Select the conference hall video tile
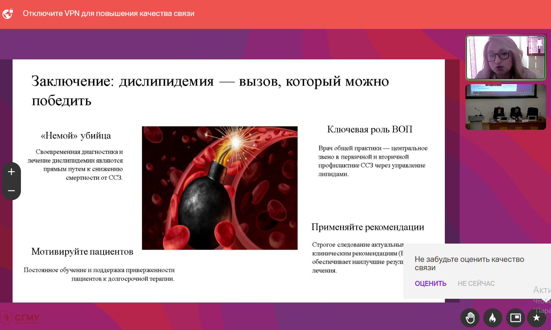This screenshot has height=330, width=551. click(x=506, y=107)
